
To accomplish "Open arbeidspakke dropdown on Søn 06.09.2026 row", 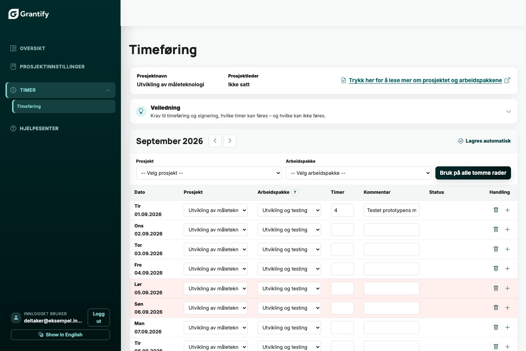I will [x=289, y=308].
